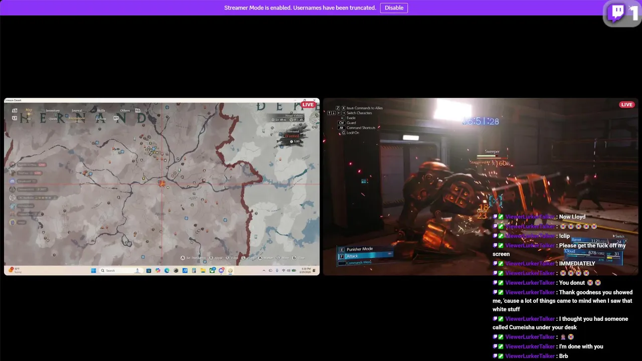Select the All map filter

click(x=29, y=119)
